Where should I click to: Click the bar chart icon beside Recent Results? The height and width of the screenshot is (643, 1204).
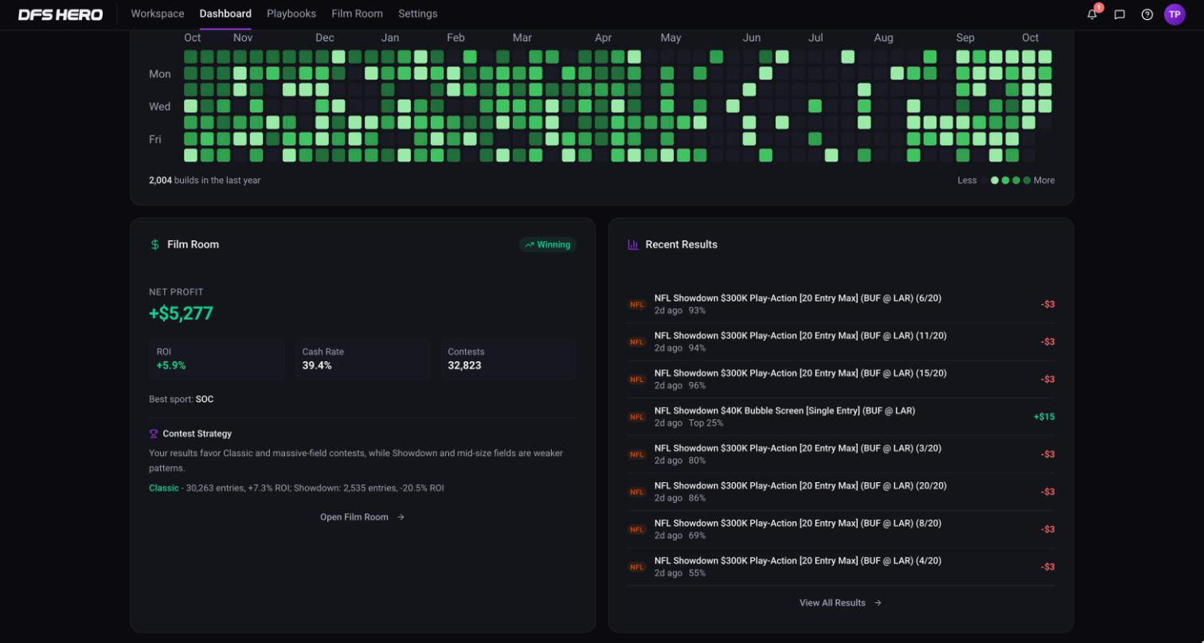[x=633, y=244]
